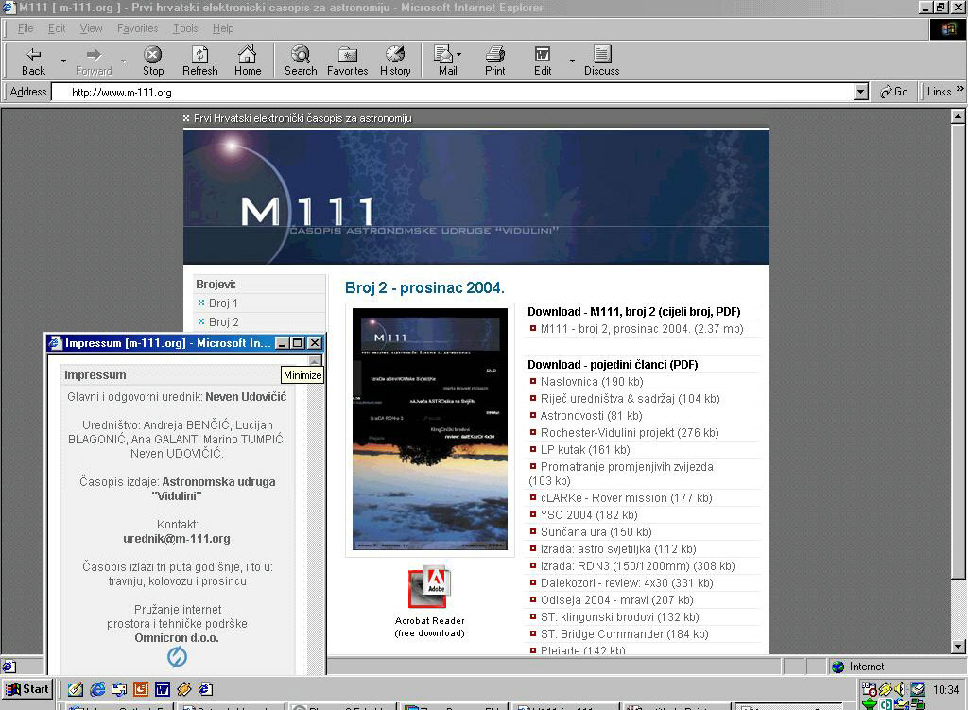Click the Go button beside the address bar
968x710 pixels.
point(894,92)
